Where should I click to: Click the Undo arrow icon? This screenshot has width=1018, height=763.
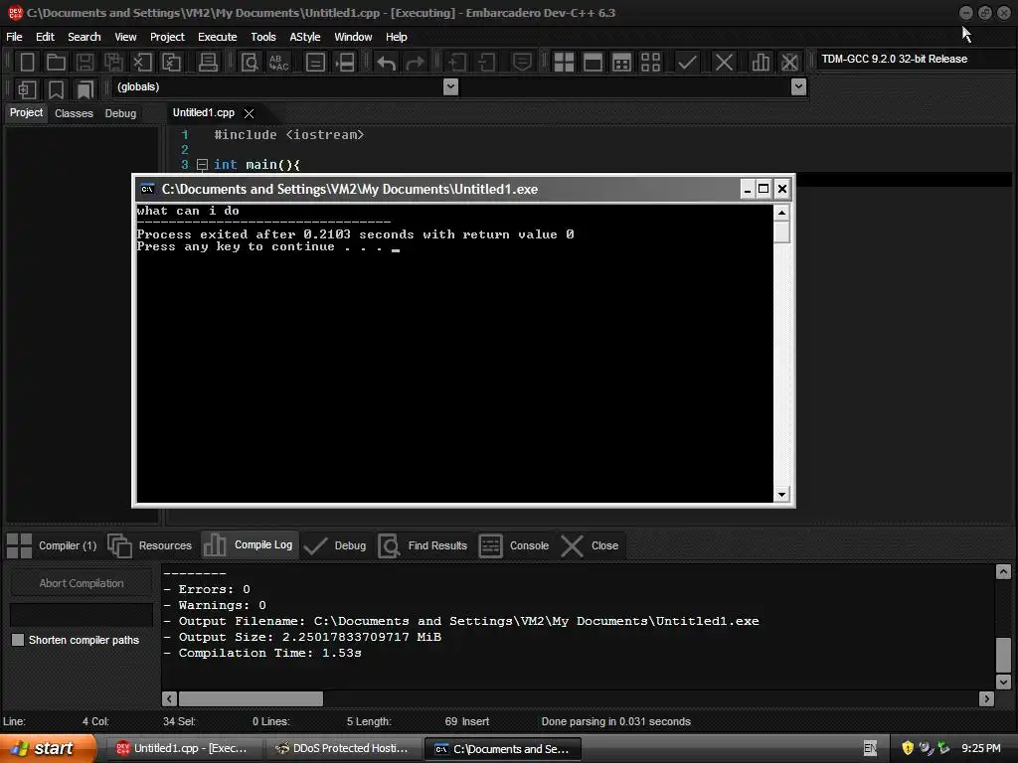(x=387, y=63)
